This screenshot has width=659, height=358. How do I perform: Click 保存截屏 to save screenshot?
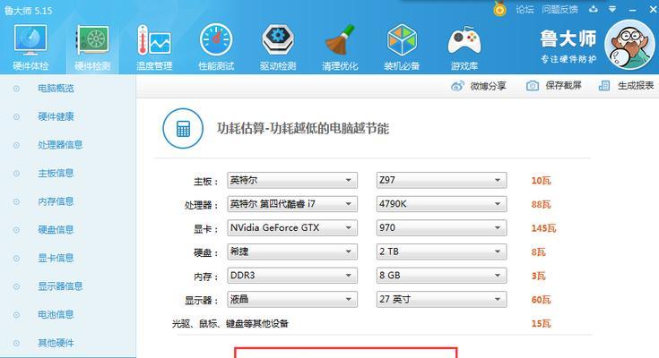[563, 86]
